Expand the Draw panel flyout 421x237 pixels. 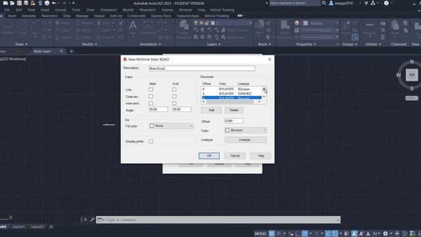(x=21, y=44)
